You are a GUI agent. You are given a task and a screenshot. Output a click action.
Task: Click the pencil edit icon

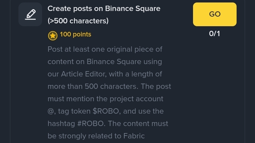pos(30,14)
